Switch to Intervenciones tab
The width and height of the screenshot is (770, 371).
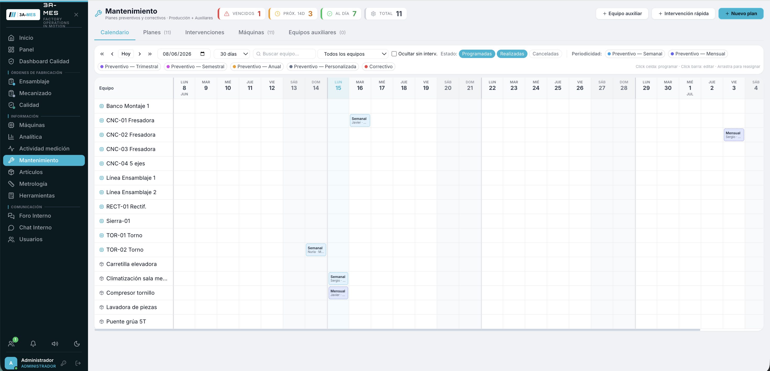point(205,32)
